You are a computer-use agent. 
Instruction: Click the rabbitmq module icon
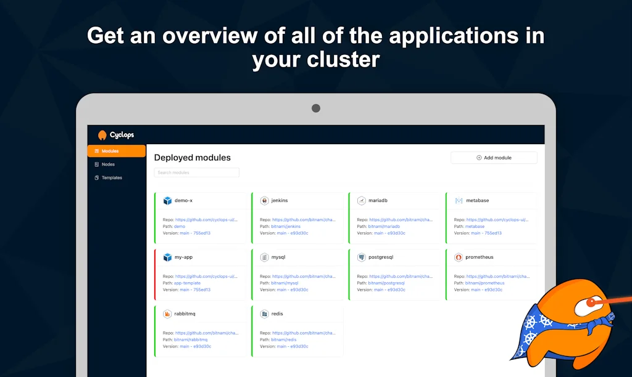click(167, 314)
